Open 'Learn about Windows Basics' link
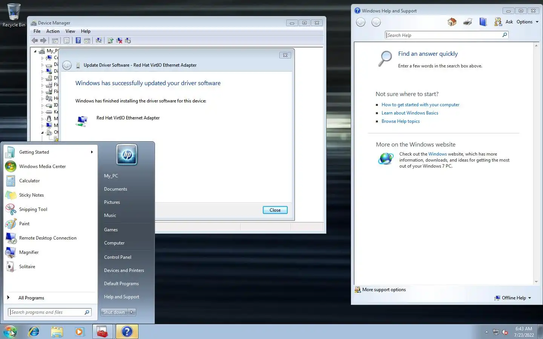 (x=410, y=113)
